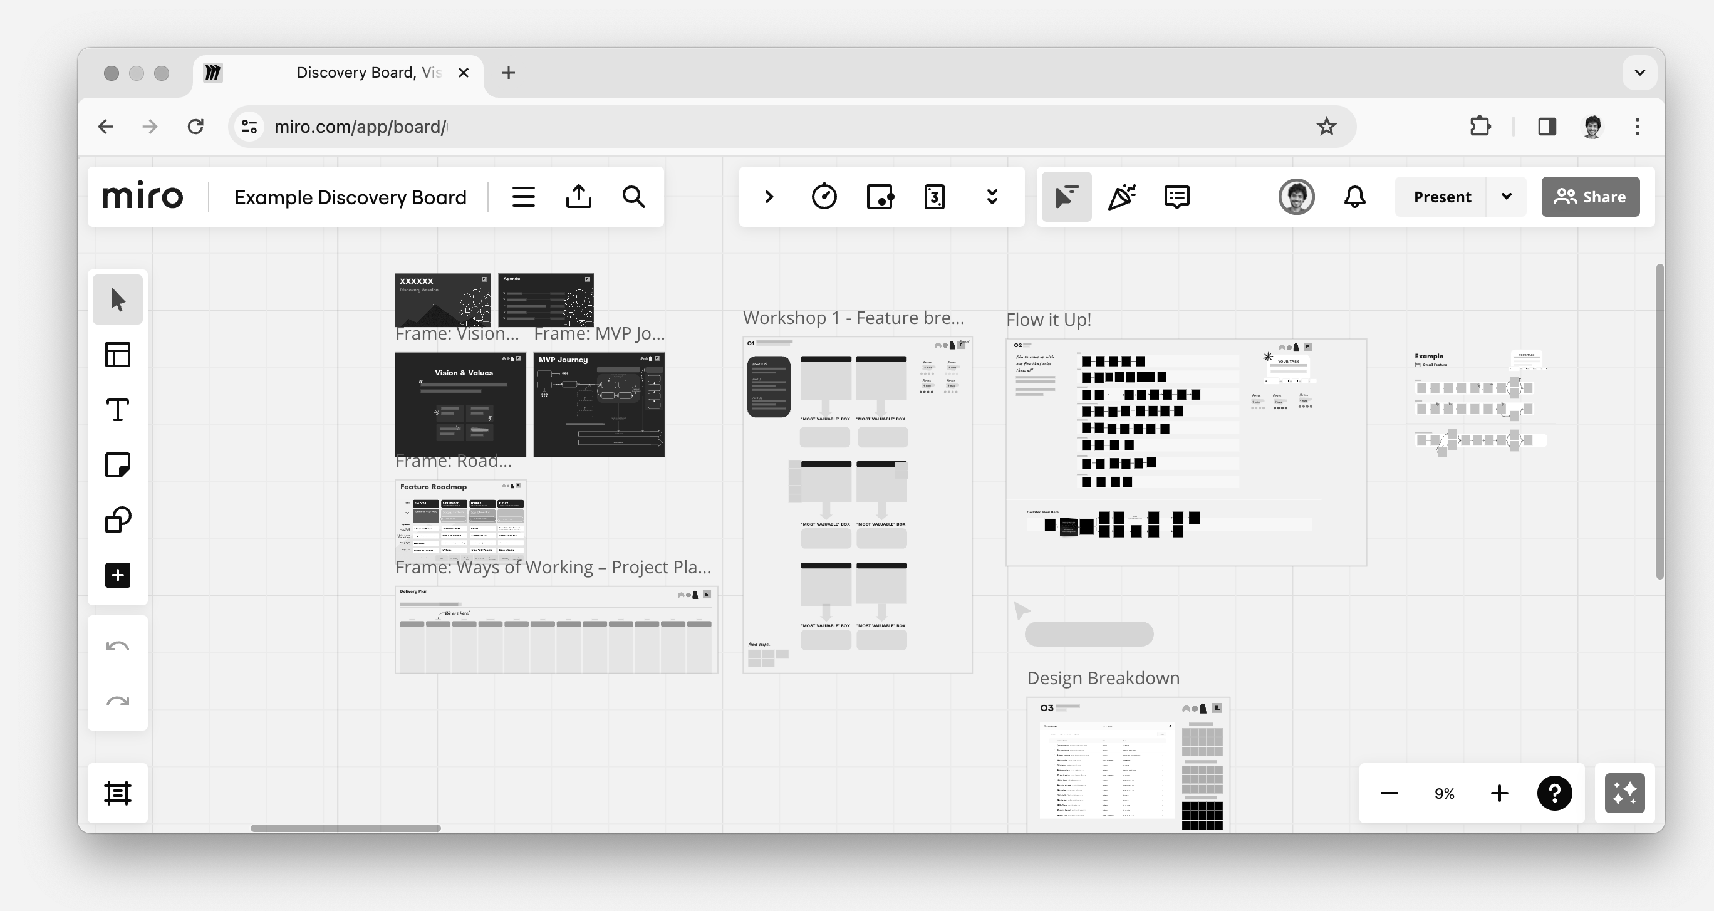Viewport: 1714px width, 911px height.
Task: Zoom in using the plus control
Action: (x=1499, y=793)
